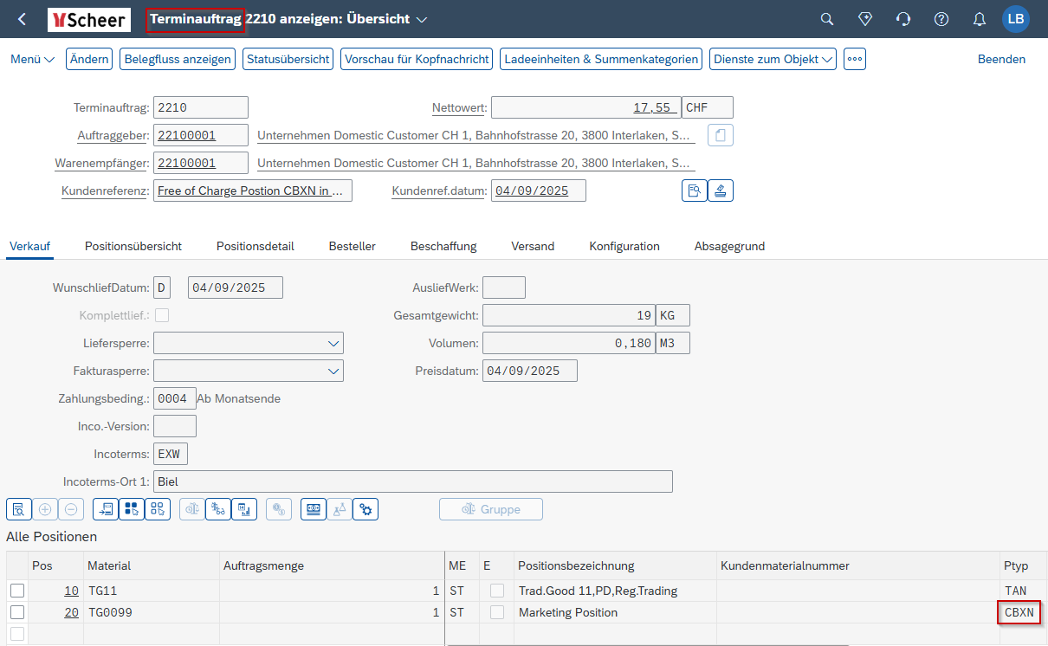The height and width of the screenshot is (646, 1048).
Task: Click the Scheer logo
Action: pyautogui.click(x=89, y=19)
